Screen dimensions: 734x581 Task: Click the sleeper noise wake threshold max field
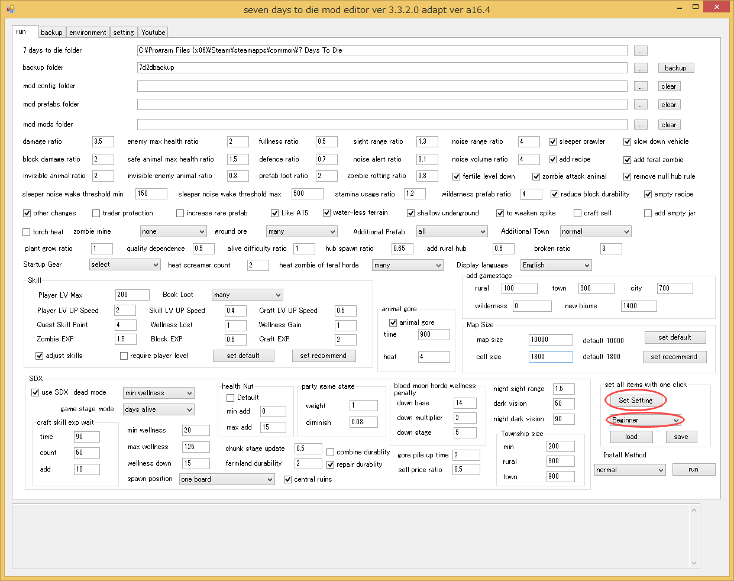[x=308, y=194]
